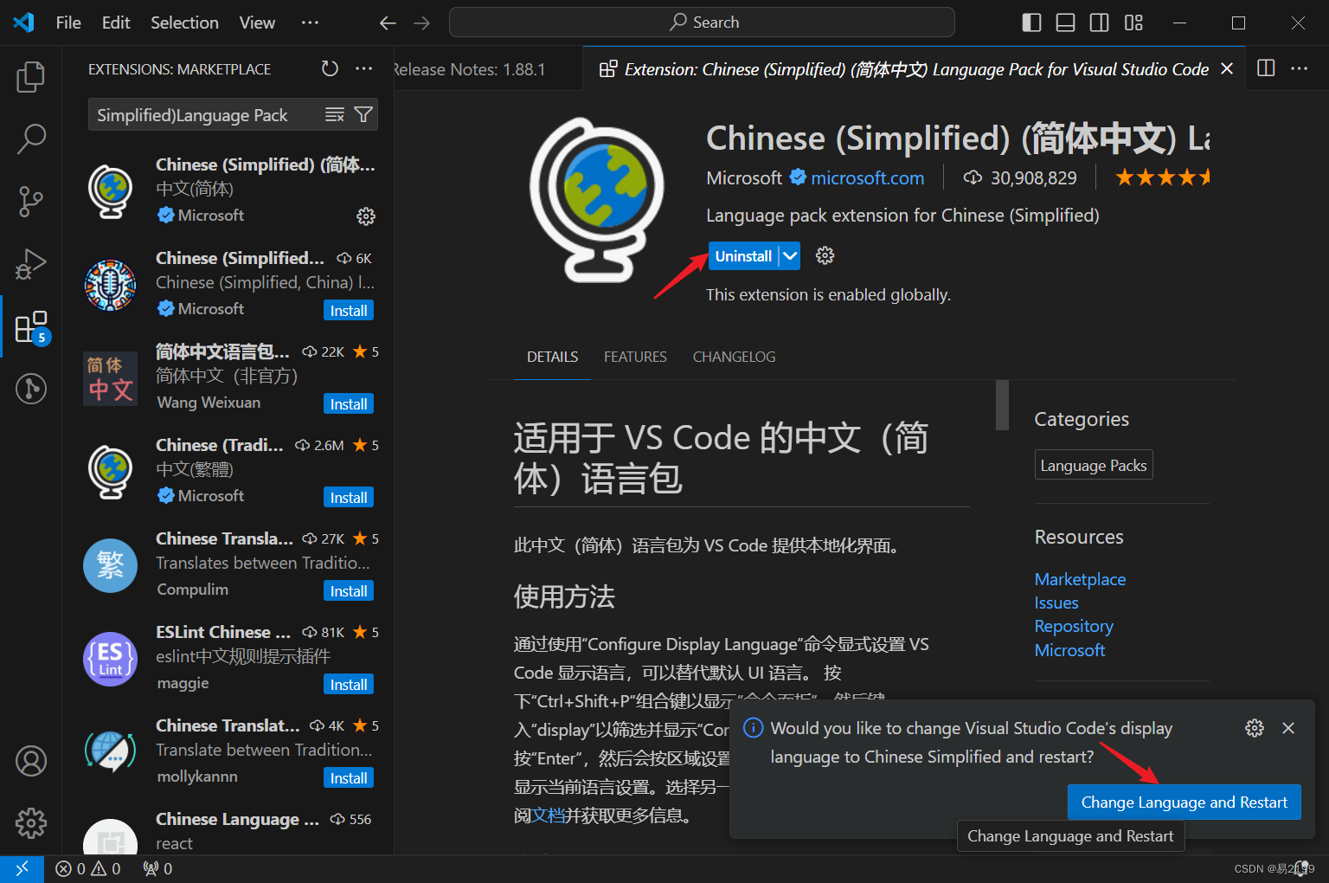Open manage gear next to Uninstall button
The image size is (1329, 883).
pyautogui.click(x=825, y=255)
